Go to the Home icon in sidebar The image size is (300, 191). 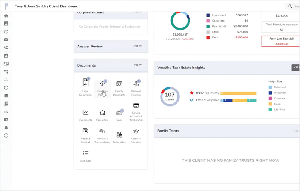tap(6, 16)
